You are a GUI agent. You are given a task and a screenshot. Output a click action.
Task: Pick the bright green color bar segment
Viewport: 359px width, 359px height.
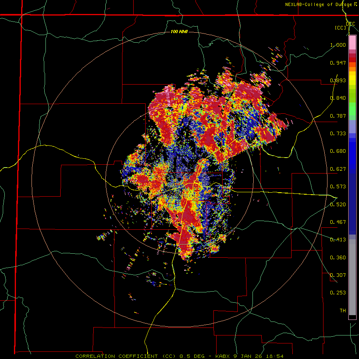click(352, 109)
